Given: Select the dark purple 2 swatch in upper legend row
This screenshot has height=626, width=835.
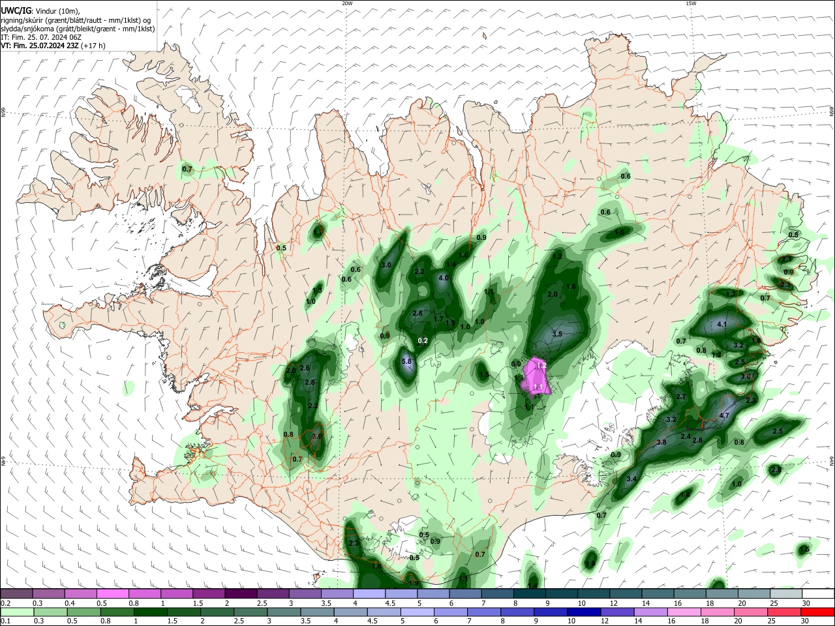Looking at the screenshot, I should click(x=241, y=593).
